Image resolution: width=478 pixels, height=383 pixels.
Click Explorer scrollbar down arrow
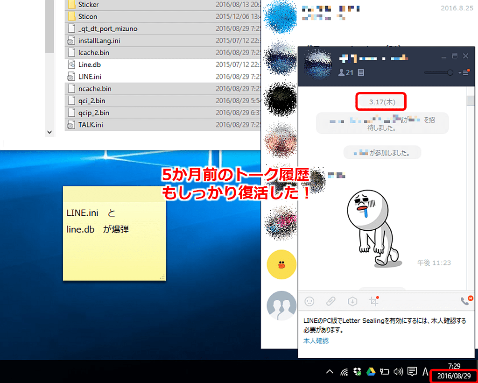pyautogui.click(x=49, y=132)
